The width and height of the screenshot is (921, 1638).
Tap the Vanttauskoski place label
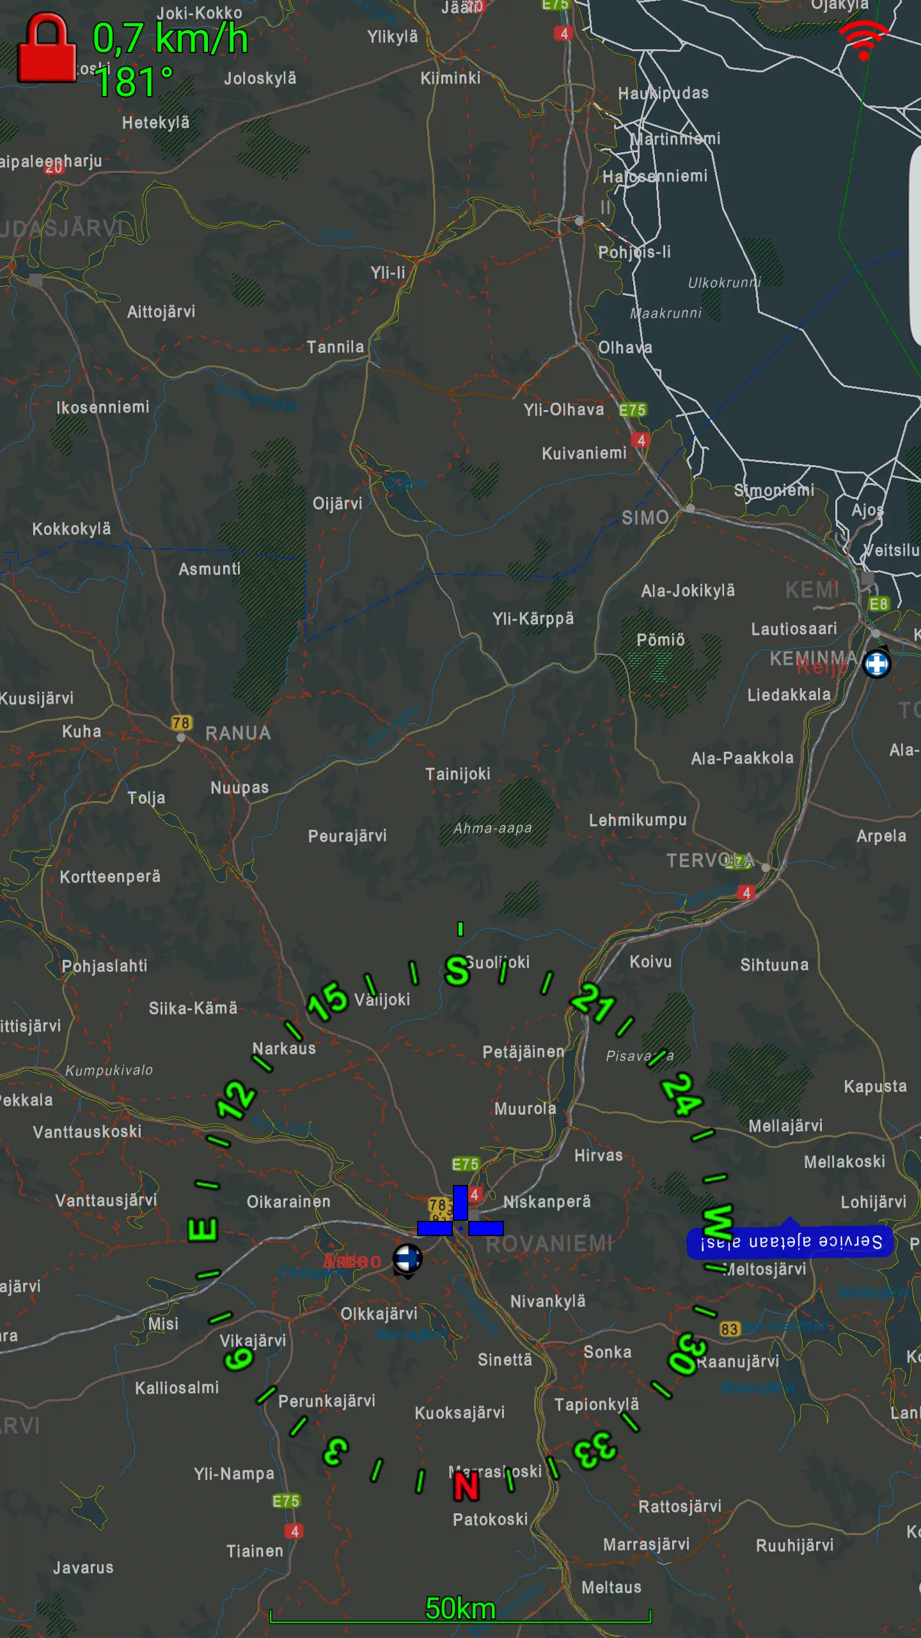87,1132
